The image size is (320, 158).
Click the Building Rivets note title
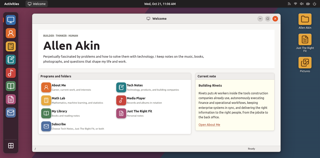[x=210, y=86]
